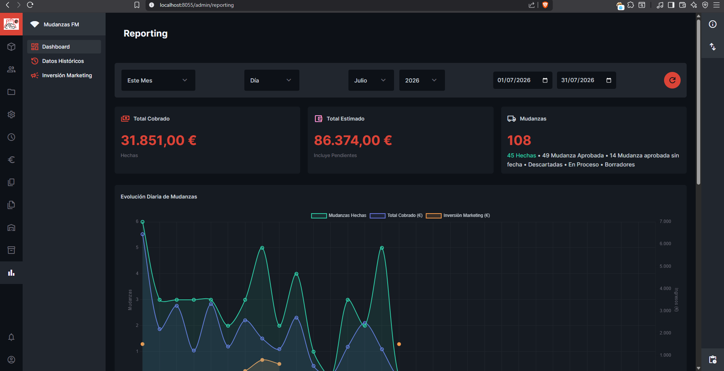Open the User Directory people icon
The image size is (724, 371).
11,69
